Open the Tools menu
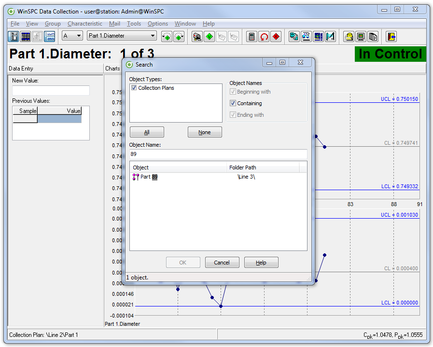 tap(134, 24)
